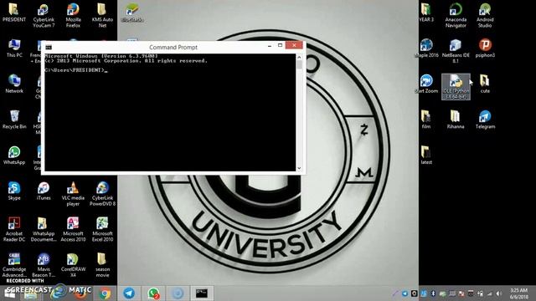Maximize the Command Prompt window

pos(280,45)
